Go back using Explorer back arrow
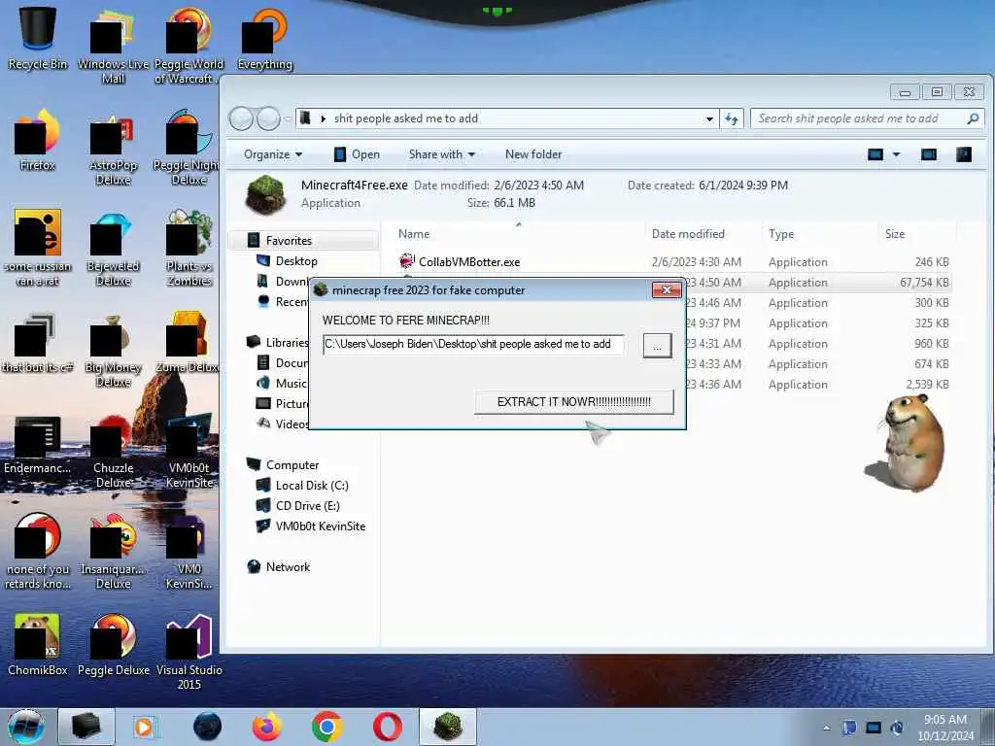The image size is (995, 746). tap(241, 119)
